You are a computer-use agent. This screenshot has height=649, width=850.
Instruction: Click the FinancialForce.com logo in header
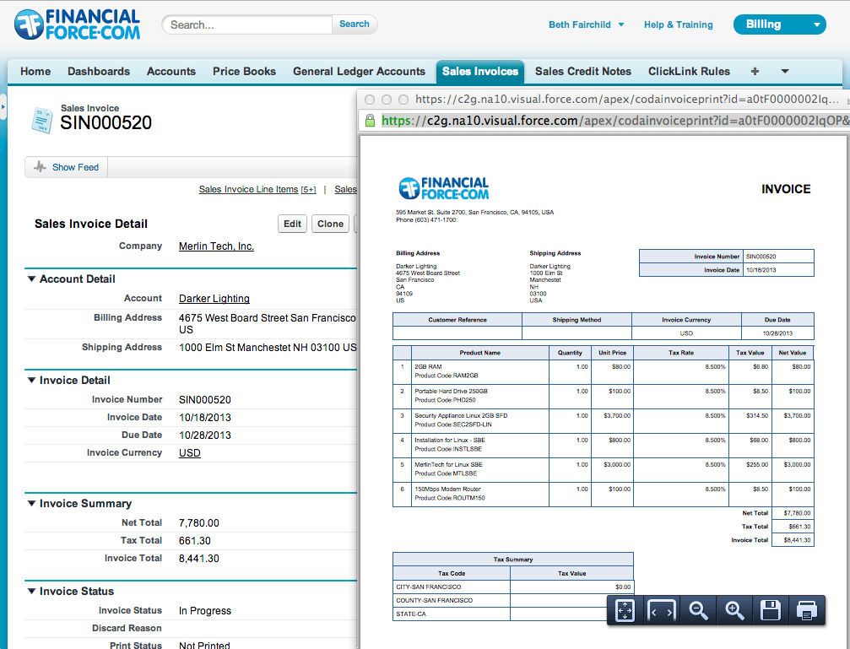click(x=77, y=24)
